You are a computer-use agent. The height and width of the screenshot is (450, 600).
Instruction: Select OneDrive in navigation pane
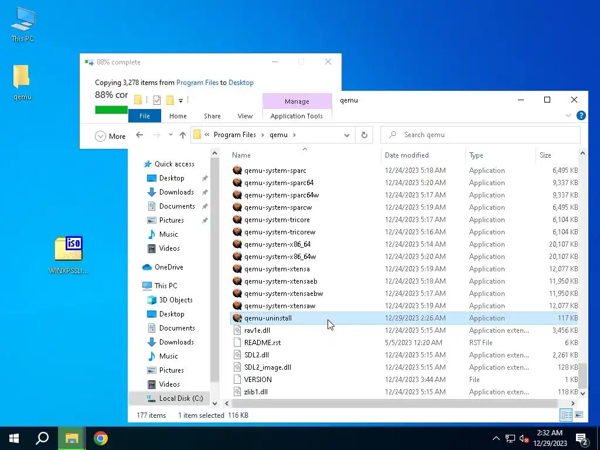(169, 267)
